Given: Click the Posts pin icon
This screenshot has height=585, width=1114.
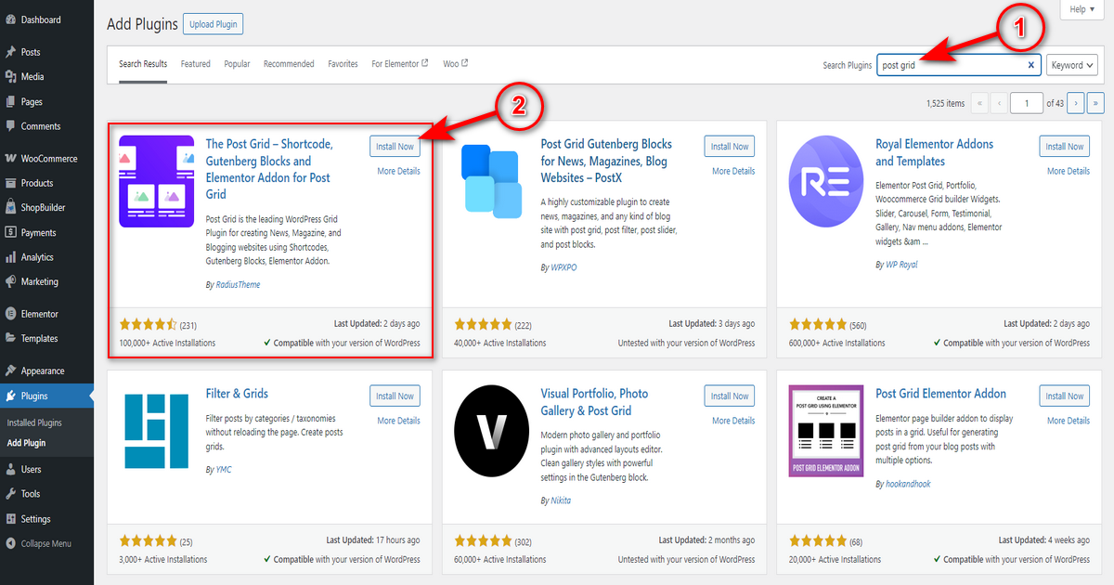Looking at the screenshot, I should 10,52.
